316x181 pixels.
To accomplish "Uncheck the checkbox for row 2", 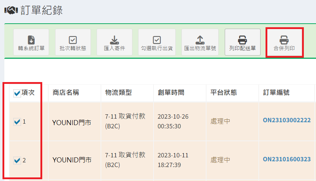I will (x=17, y=161).
